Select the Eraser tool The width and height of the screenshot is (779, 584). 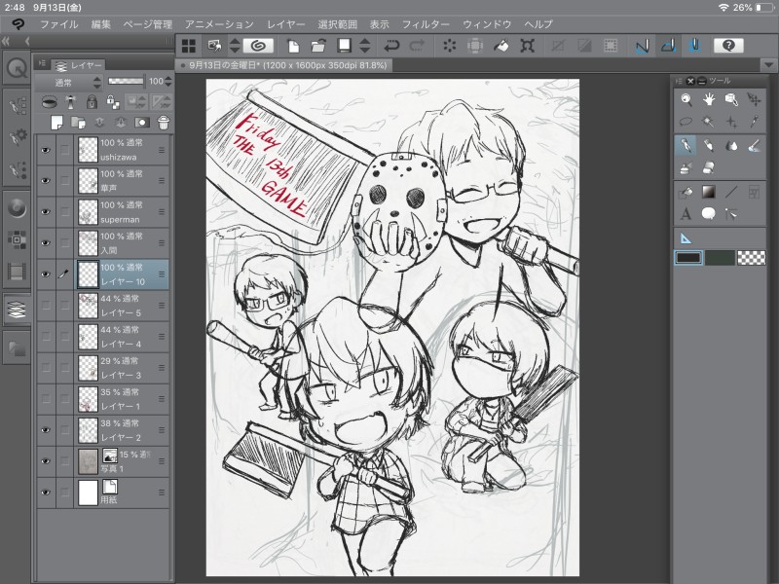click(x=709, y=167)
